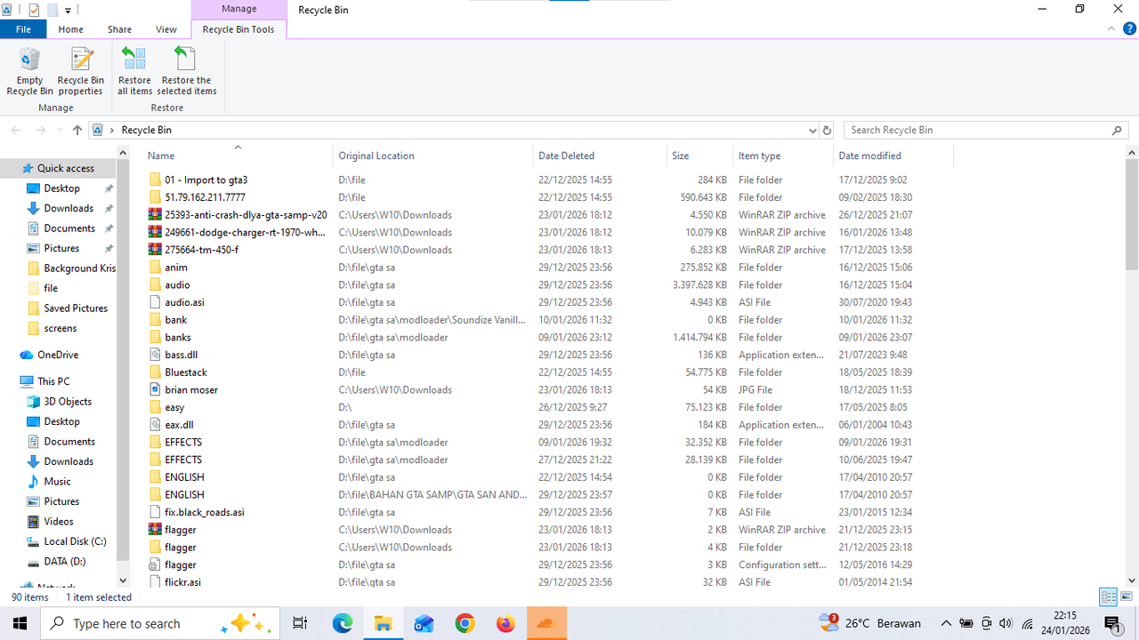1139x640 pixels.
Task: Open address bar history dropdown
Action: [812, 130]
